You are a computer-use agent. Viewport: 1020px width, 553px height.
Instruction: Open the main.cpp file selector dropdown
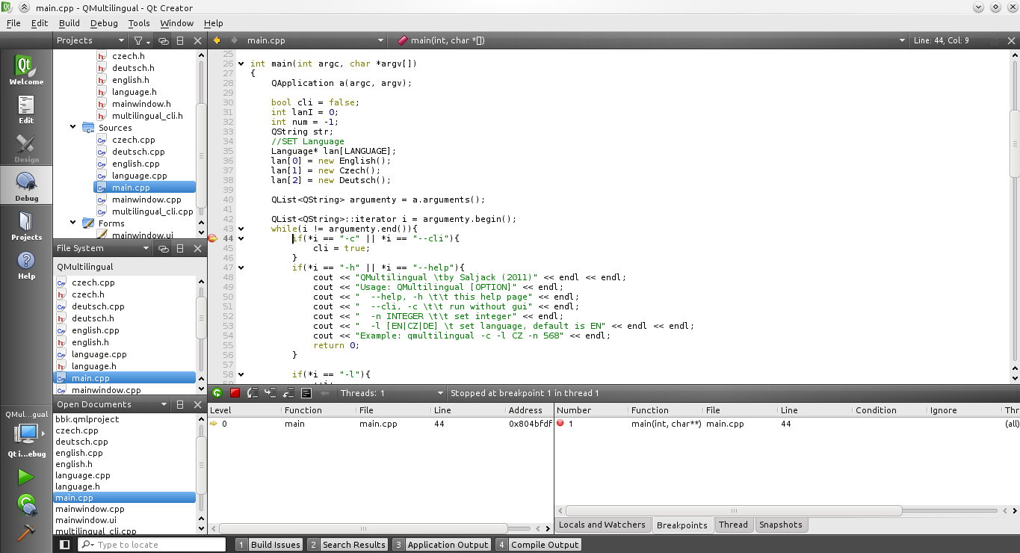(x=315, y=40)
